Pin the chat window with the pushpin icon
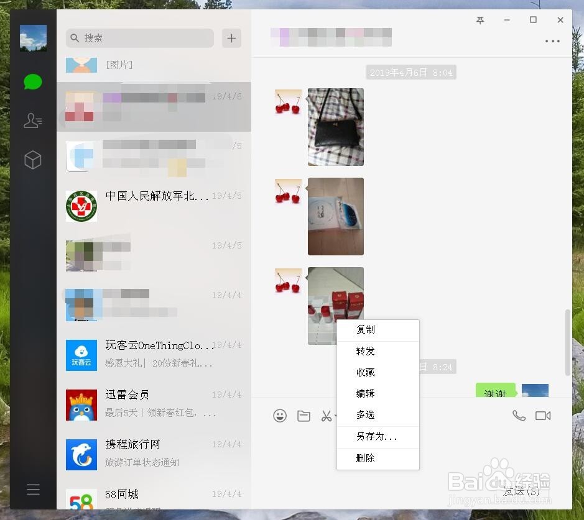The width and height of the screenshot is (584, 520). click(480, 20)
